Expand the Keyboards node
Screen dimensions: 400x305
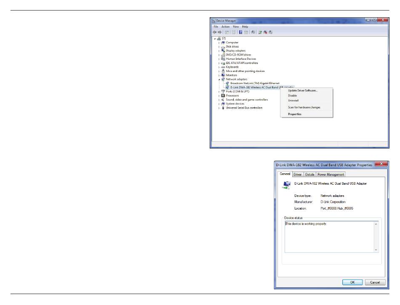[x=219, y=67]
